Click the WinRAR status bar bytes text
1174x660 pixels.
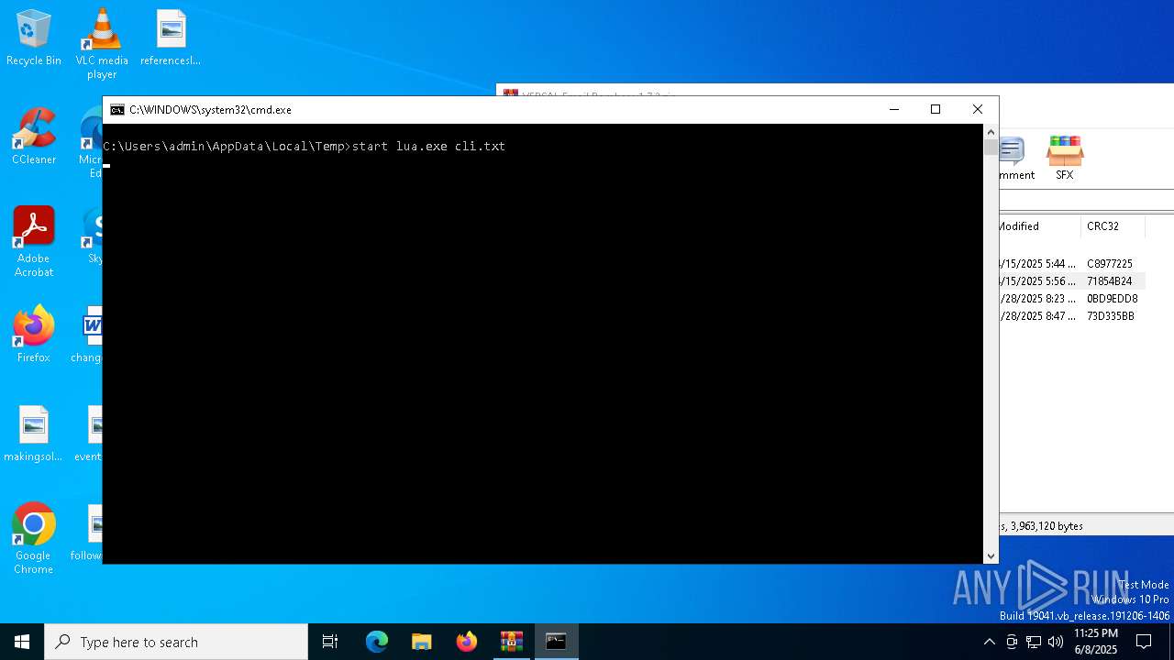click(1042, 526)
